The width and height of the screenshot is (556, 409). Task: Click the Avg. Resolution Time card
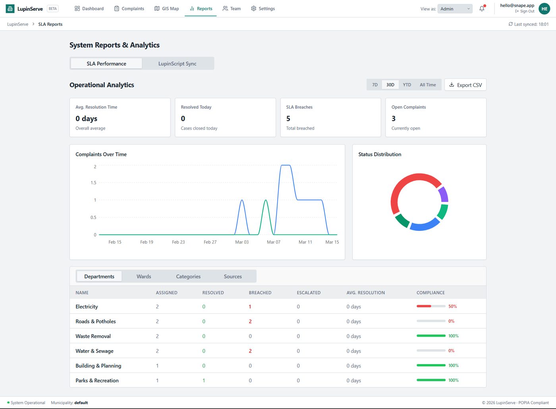120,118
